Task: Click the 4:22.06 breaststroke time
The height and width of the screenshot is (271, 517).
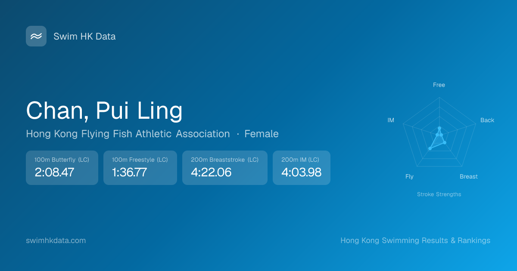Action: (x=211, y=172)
